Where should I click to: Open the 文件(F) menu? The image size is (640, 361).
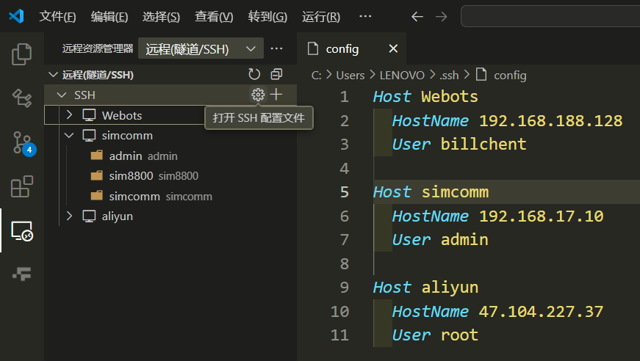[57, 17]
